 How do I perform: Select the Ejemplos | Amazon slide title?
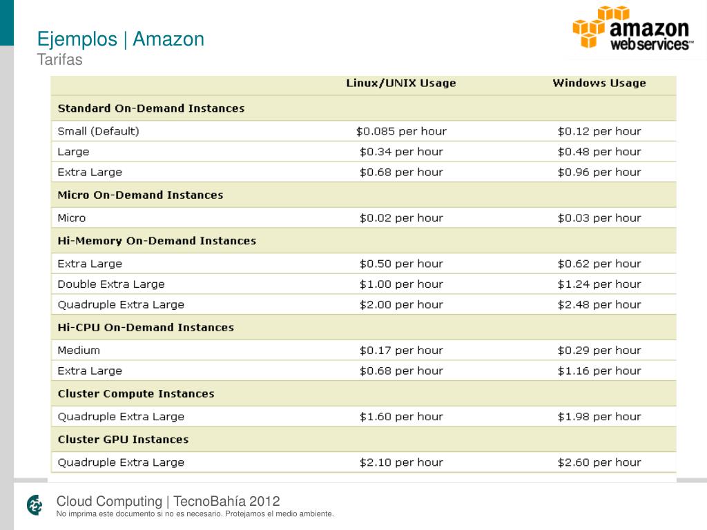pyautogui.click(x=120, y=39)
